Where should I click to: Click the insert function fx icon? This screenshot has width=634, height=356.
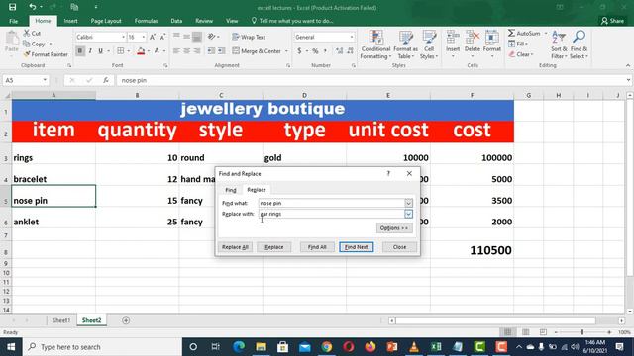106,80
